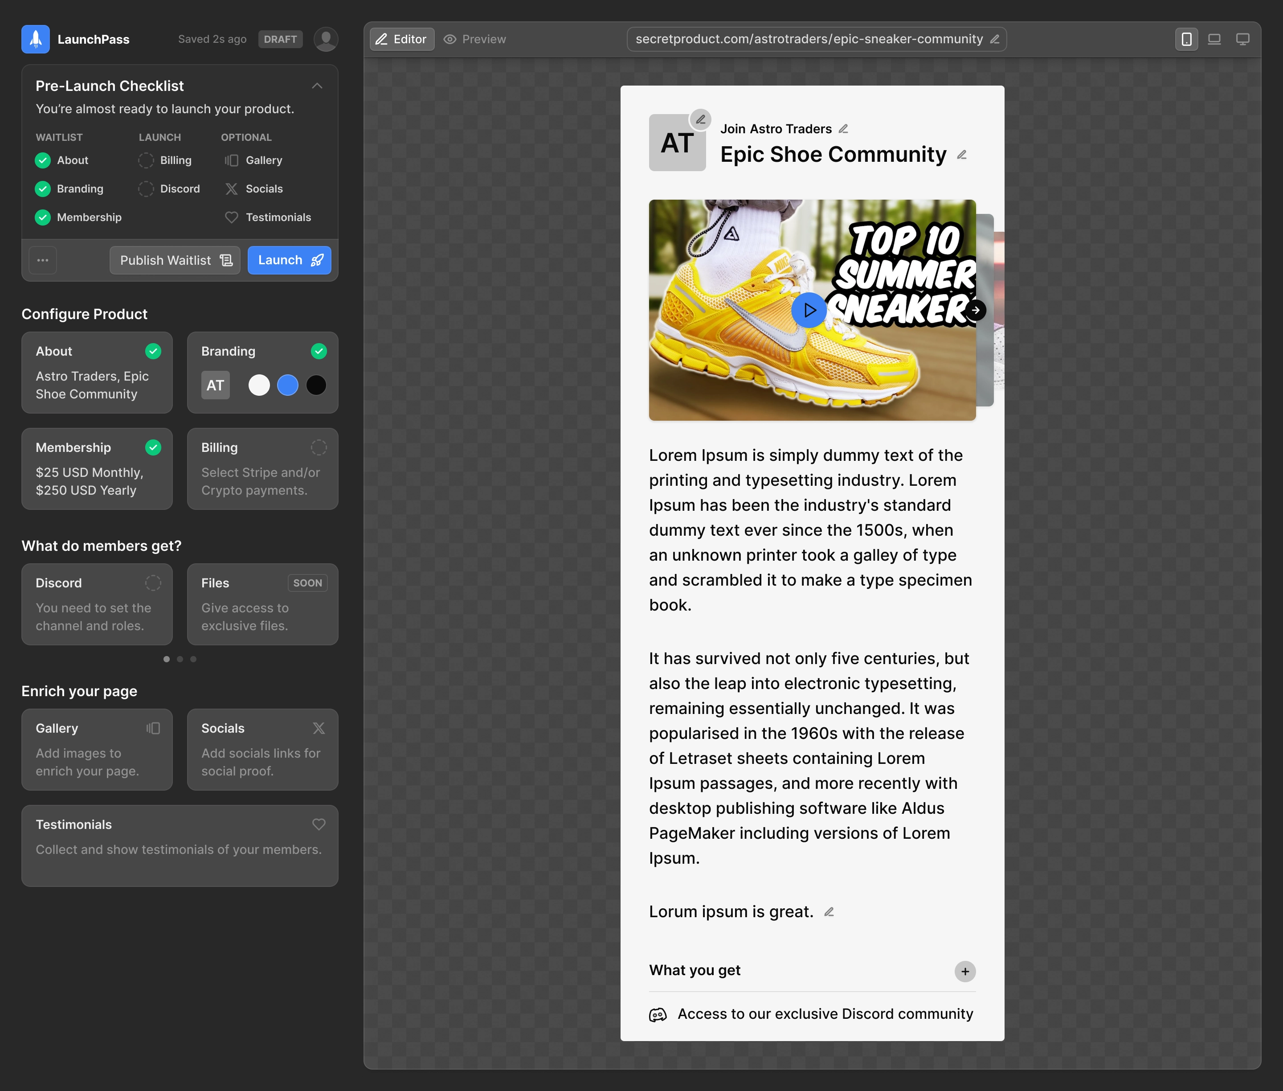Viewport: 1283px width, 1091px height.
Task: Switch to Editor tab
Action: pyautogui.click(x=402, y=39)
